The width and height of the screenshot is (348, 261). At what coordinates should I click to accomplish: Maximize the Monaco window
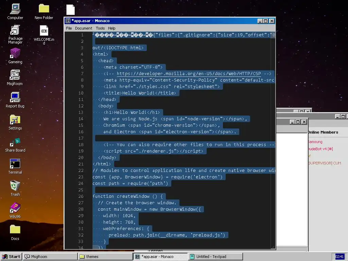coord(266,21)
